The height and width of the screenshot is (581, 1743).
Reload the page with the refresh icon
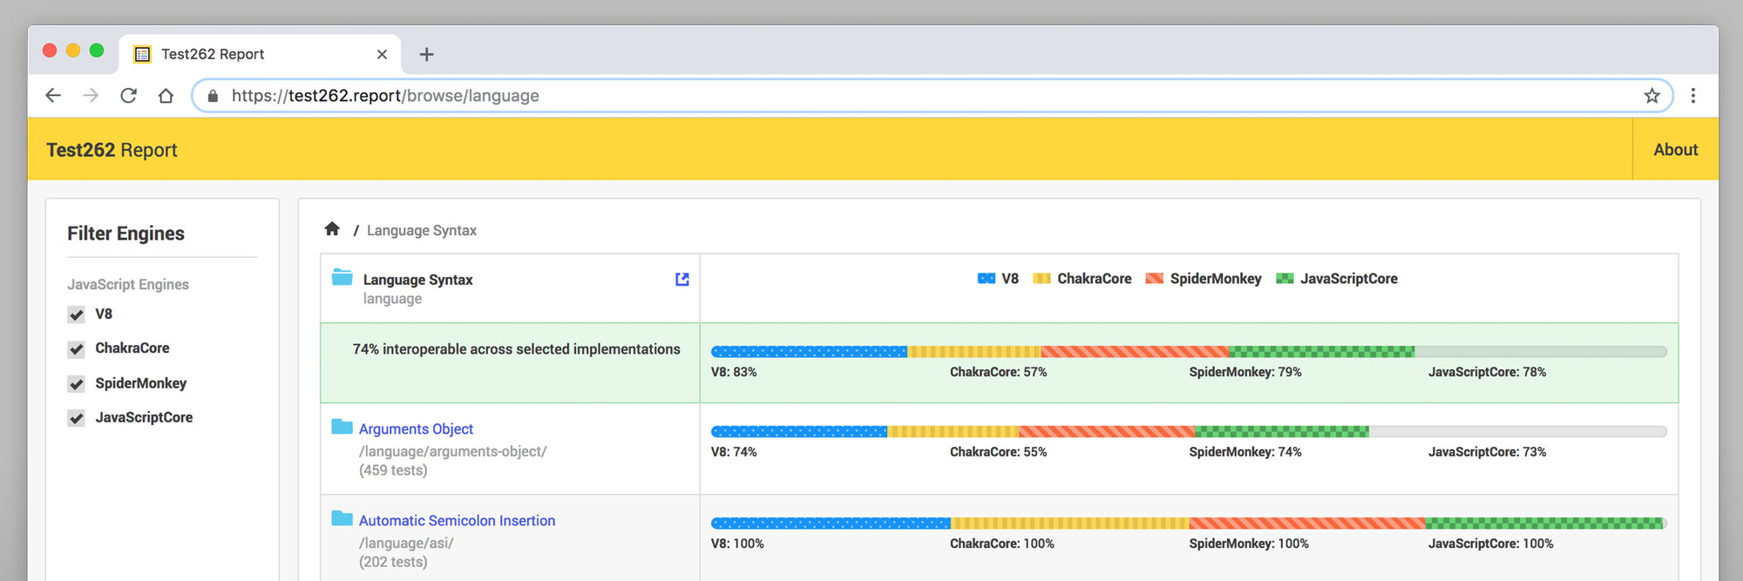tap(128, 96)
